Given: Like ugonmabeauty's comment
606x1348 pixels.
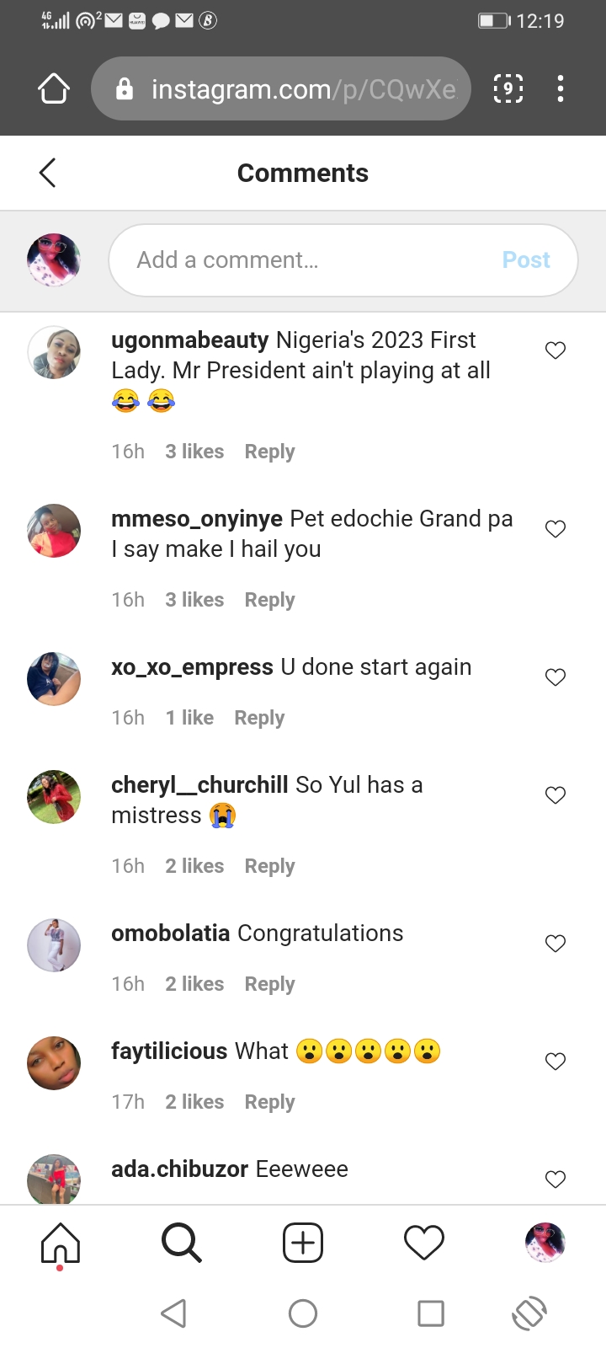Looking at the screenshot, I should point(555,350).
